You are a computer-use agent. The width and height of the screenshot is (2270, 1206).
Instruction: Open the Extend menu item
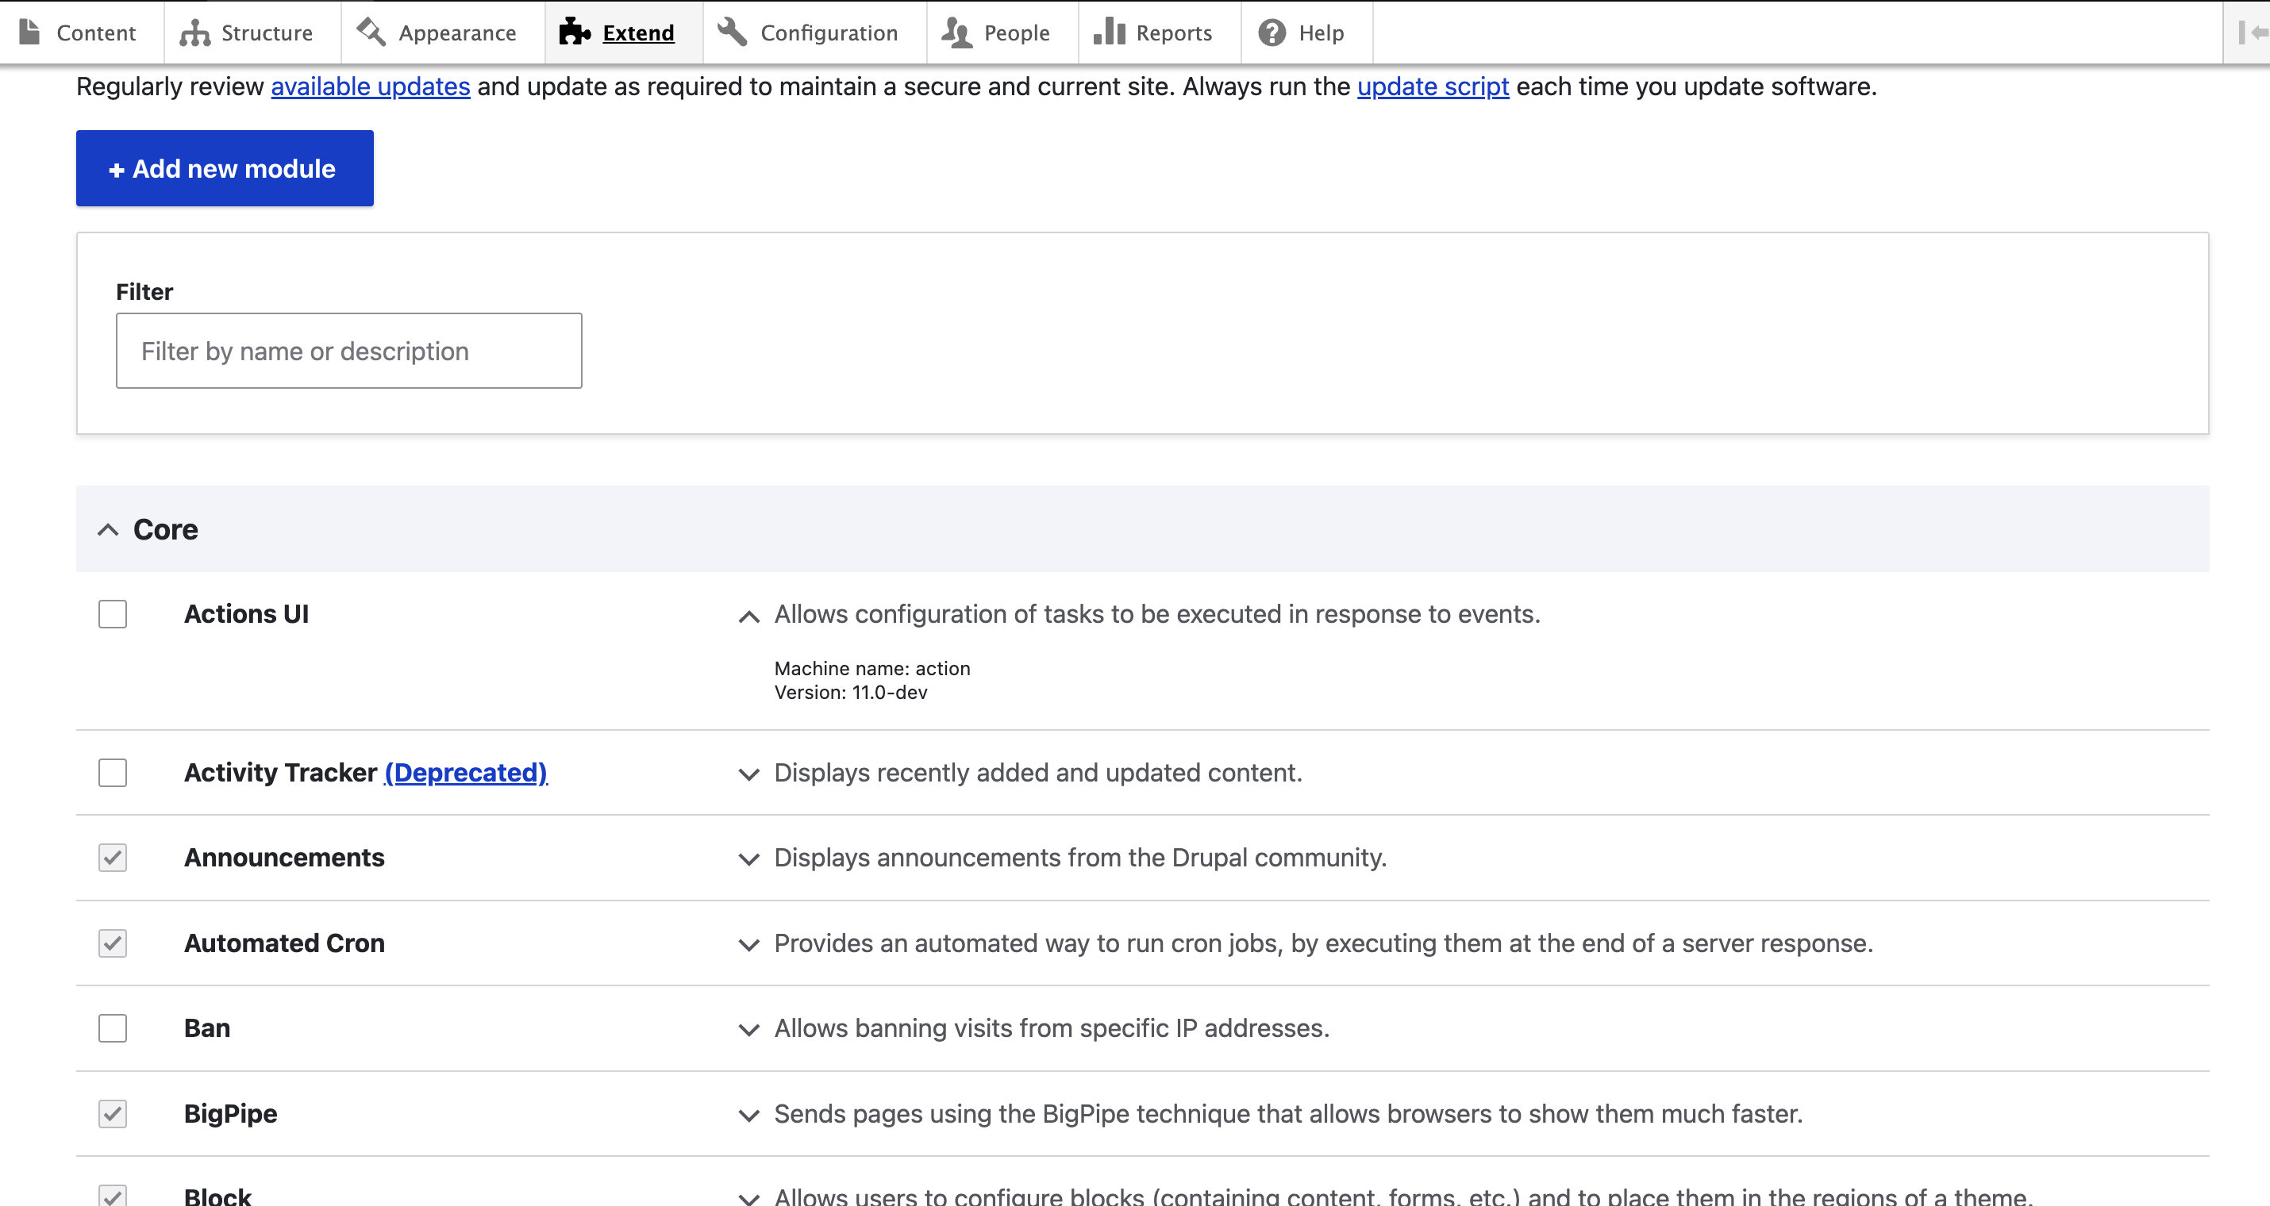[x=624, y=33]
